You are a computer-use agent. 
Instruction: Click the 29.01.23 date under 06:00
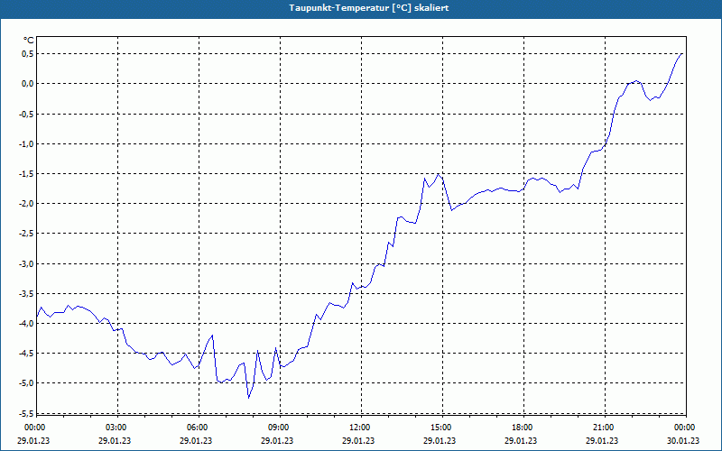point(196,440)
